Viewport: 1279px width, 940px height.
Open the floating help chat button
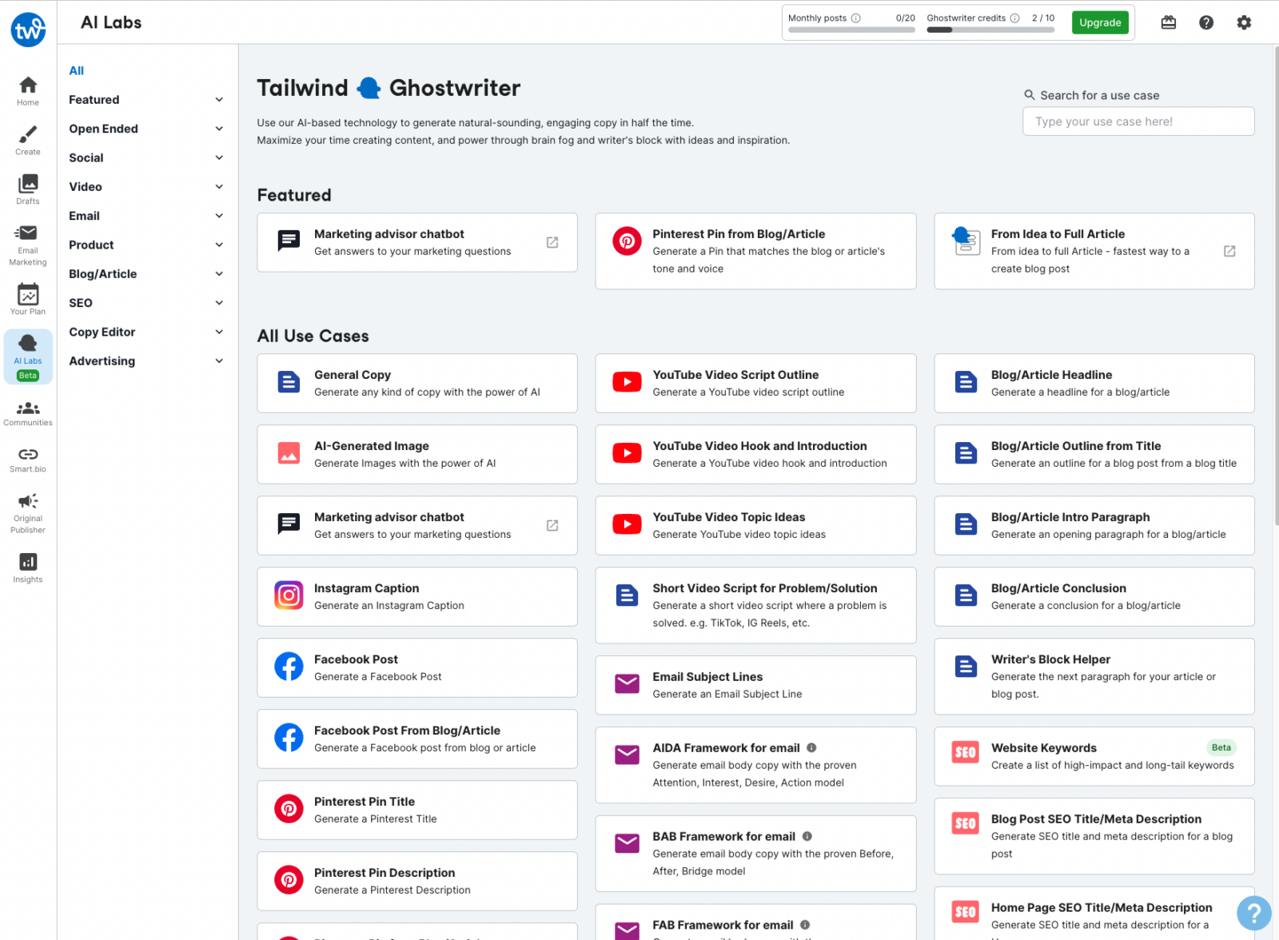(1254, 912)
